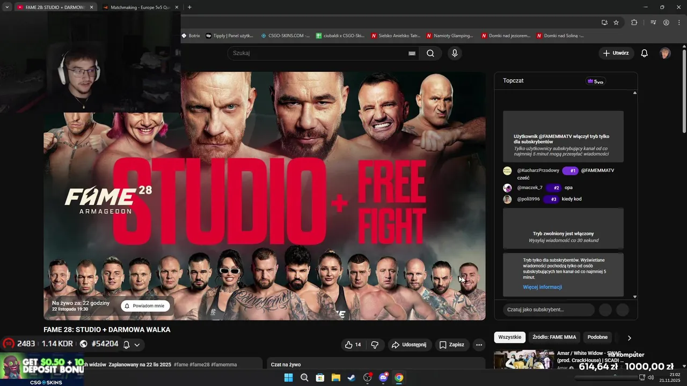Dislike the video with thumbs down
The height and width of the screenshot is (386, 687).
click(375, 345)
